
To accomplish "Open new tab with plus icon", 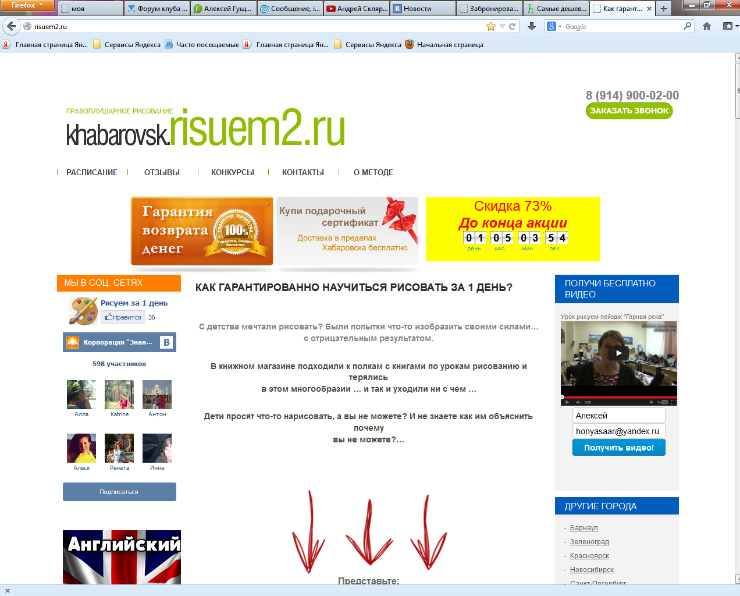I will 664,9.
